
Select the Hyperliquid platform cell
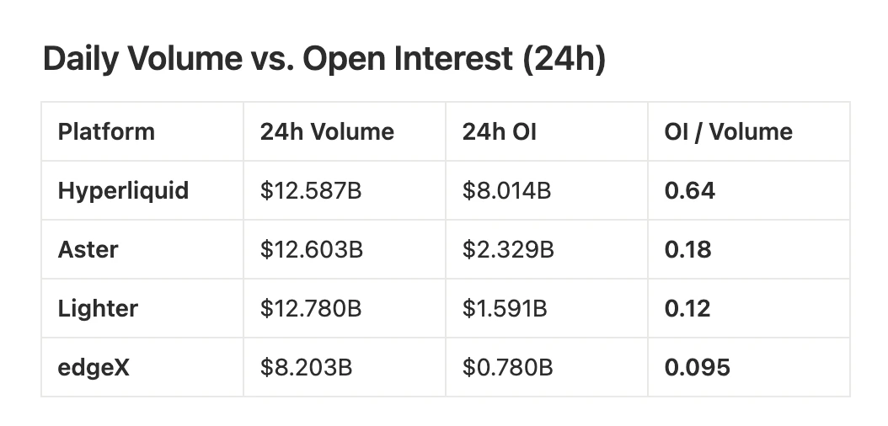point(123,191)
